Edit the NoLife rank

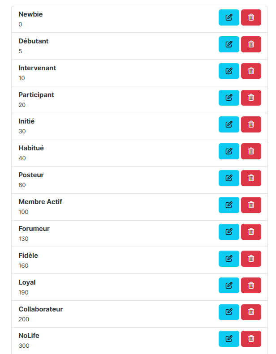coord(229,339)
